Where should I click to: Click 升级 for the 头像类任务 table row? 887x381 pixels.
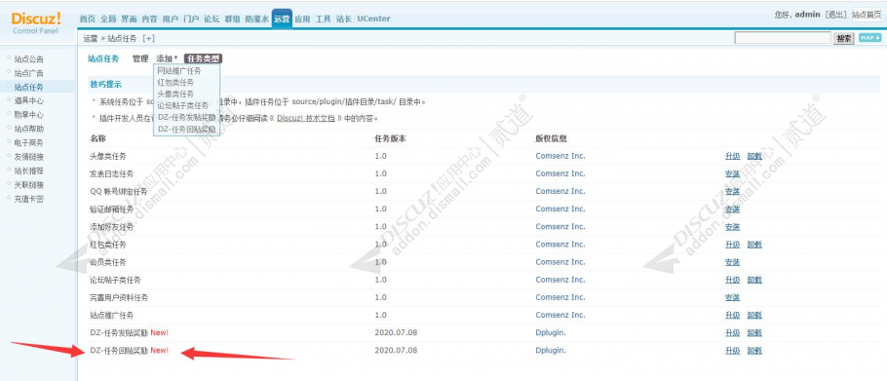click(733, 156)
